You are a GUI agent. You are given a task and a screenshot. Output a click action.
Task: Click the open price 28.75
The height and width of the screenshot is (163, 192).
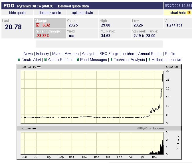tap(73, 25)
